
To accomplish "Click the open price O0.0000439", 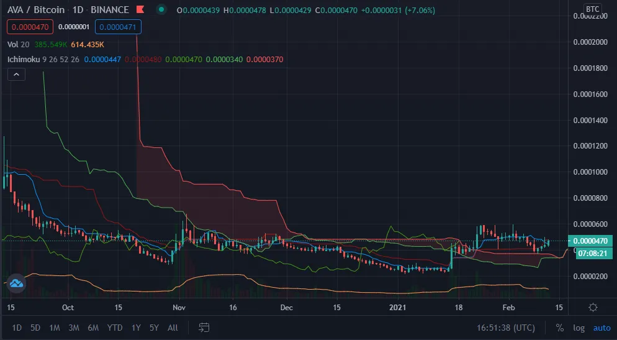I will click(x=198, y=10).
